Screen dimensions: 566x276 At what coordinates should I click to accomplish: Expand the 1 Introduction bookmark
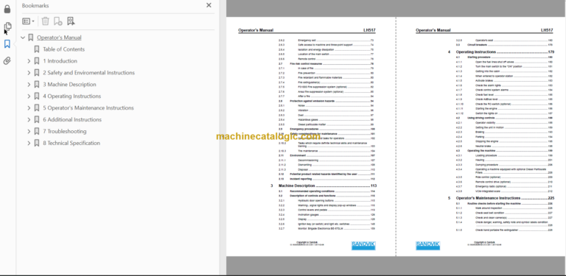pyautogui.click(x=29, y=61)
